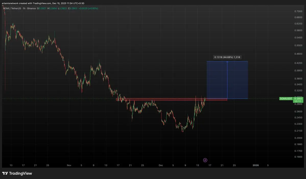Select the red horizontal resistance zone rectangle
The image size is (306, 179).
click(172, 99)
